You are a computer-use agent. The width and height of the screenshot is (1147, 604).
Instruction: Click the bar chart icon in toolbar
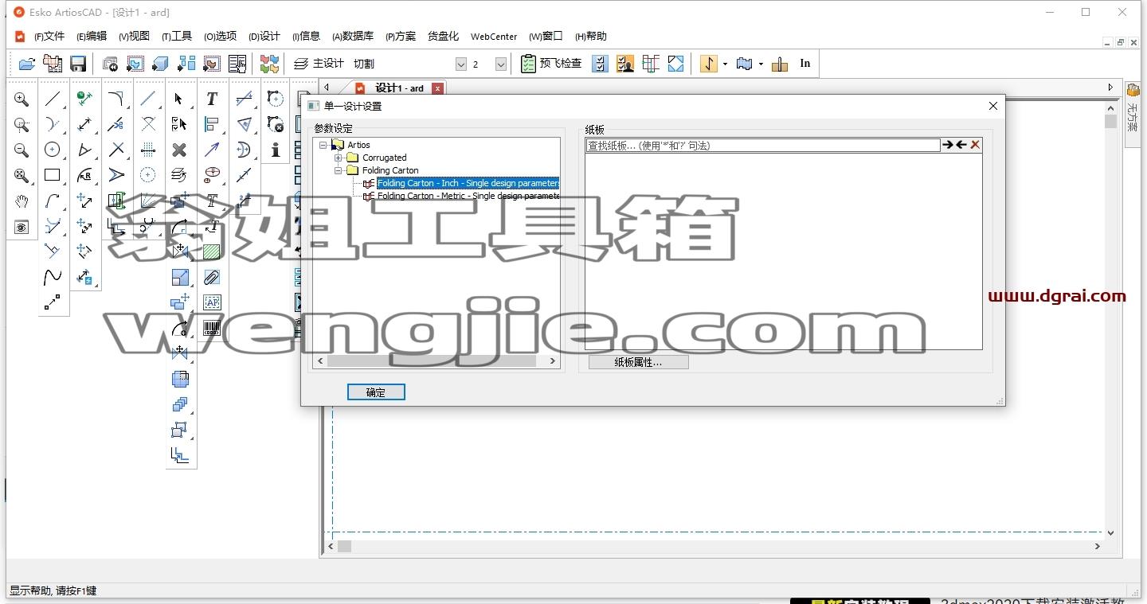780,64
